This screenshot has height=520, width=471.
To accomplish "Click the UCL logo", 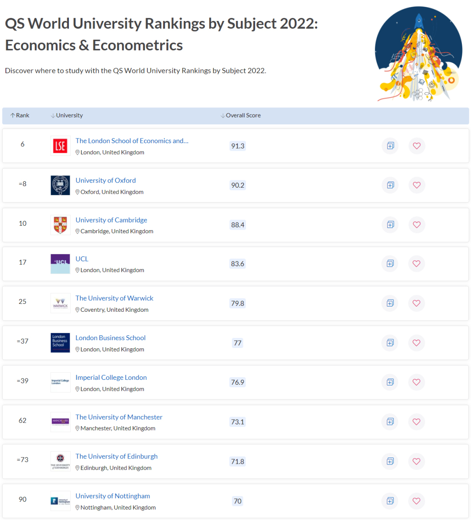I will pos(60,264).
